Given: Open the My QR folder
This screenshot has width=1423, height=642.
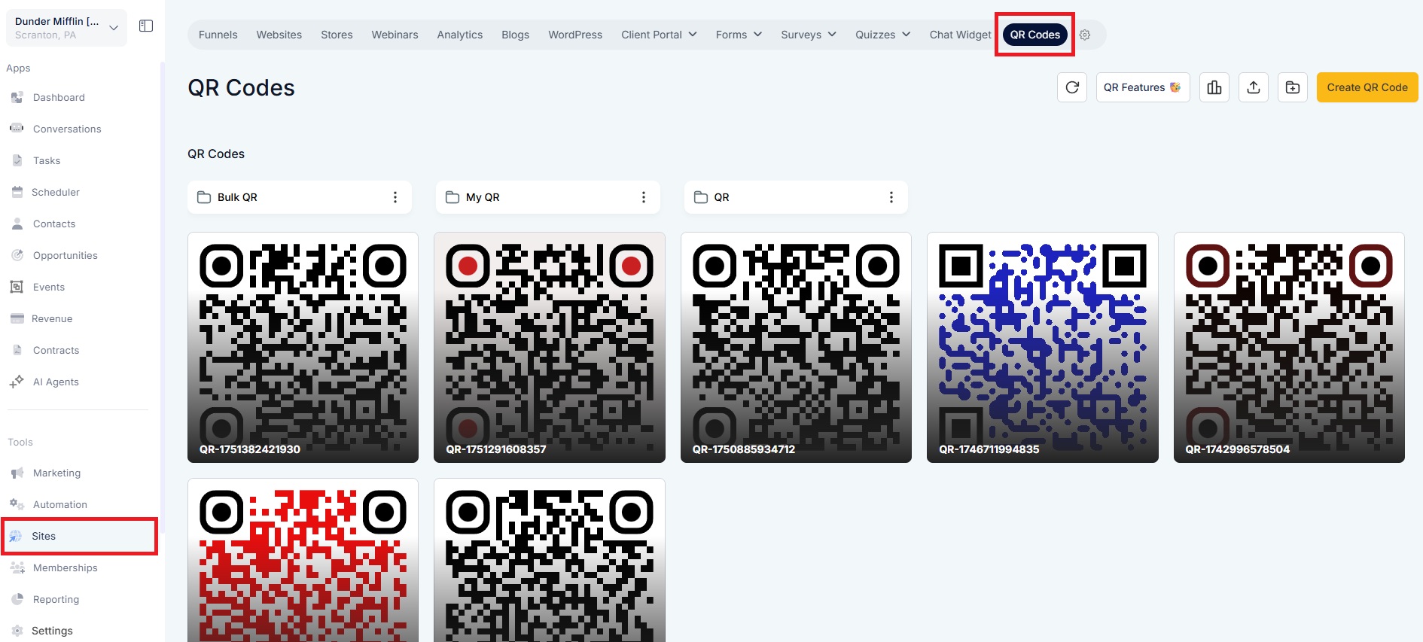Looking at the screenshot, I should (548, 197).
